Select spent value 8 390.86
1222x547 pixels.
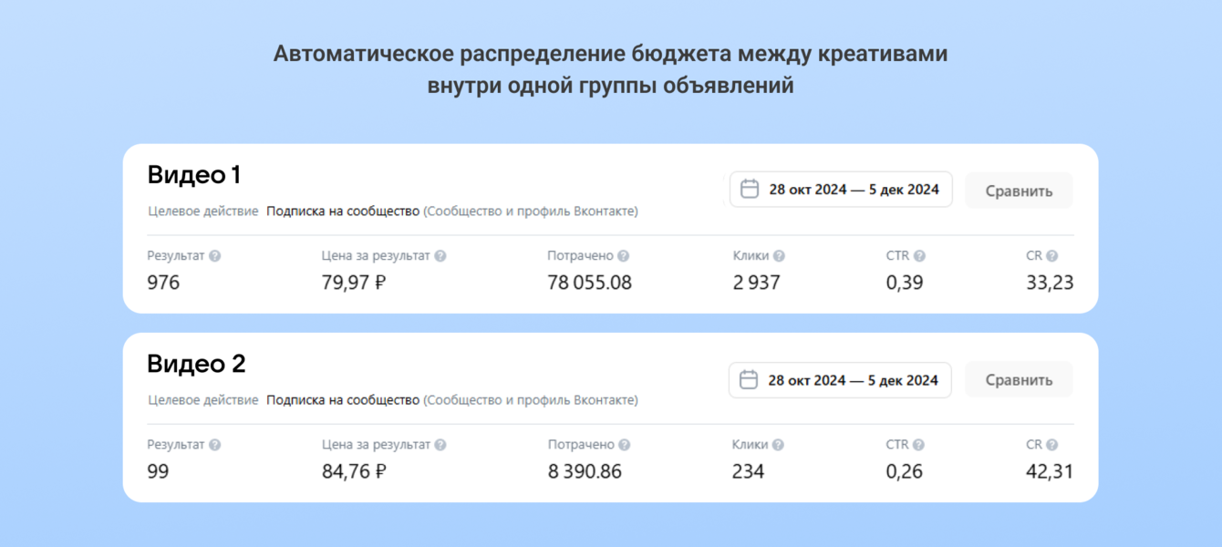click(585, 471)
